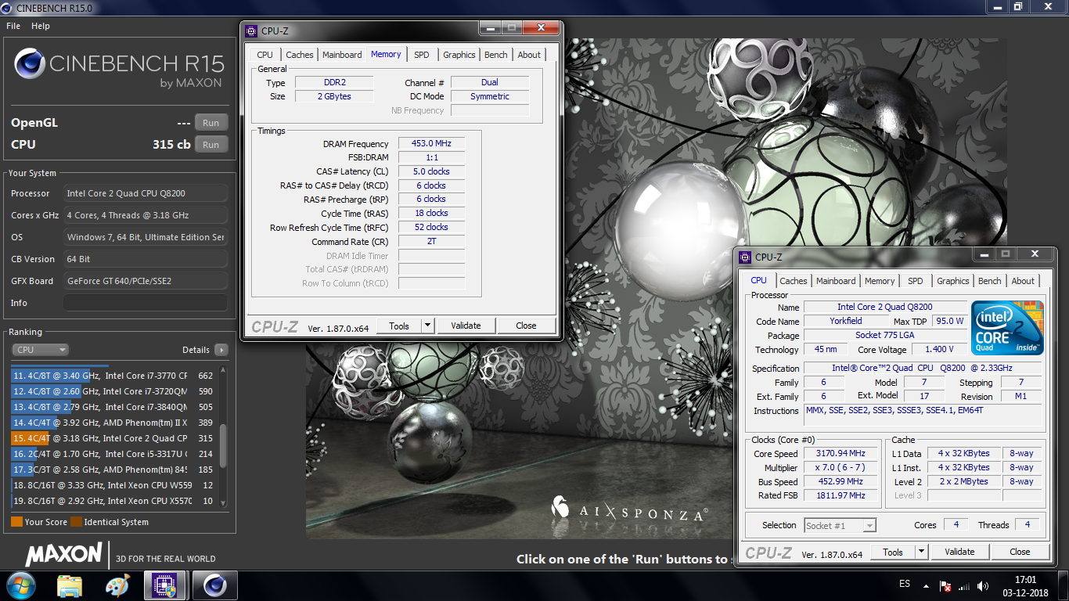Switch to Graphics tab in Memory window

pyautogui.click(x=459, y=55)
